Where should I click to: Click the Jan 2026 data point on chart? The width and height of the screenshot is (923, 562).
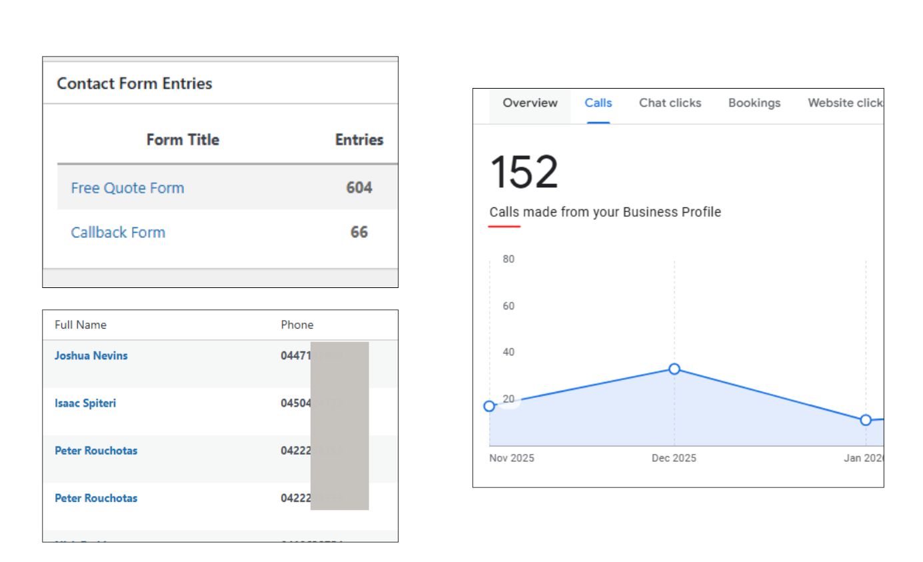click(x=865, y=420)
